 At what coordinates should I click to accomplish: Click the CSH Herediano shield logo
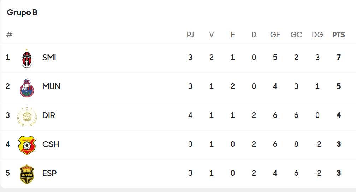coord(27,145)
